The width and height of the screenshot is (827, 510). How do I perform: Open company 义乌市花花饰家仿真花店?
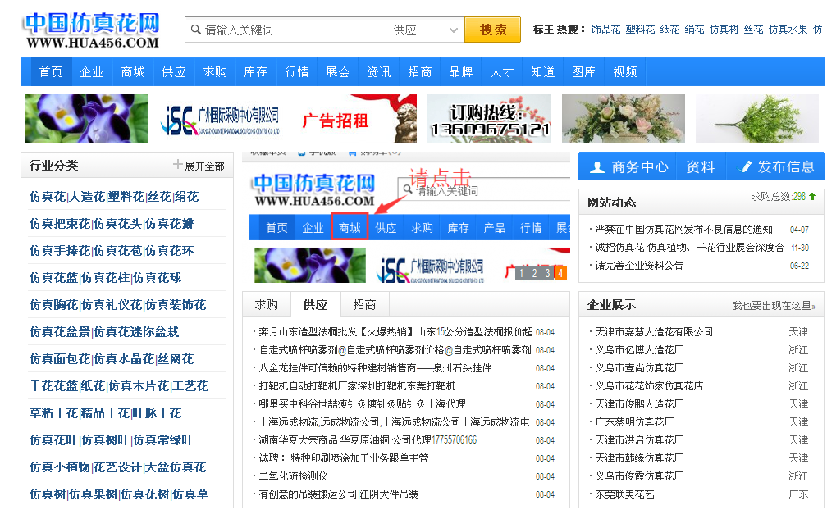[x=649, y=386]
